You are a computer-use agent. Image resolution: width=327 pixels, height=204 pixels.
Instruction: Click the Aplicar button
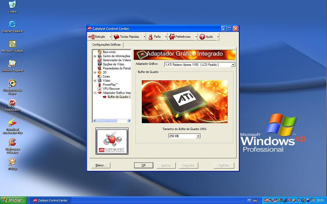(166, 165)
